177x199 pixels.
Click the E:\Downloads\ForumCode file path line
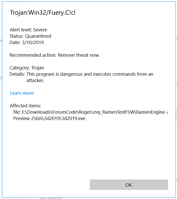click(x=91, y=112)
